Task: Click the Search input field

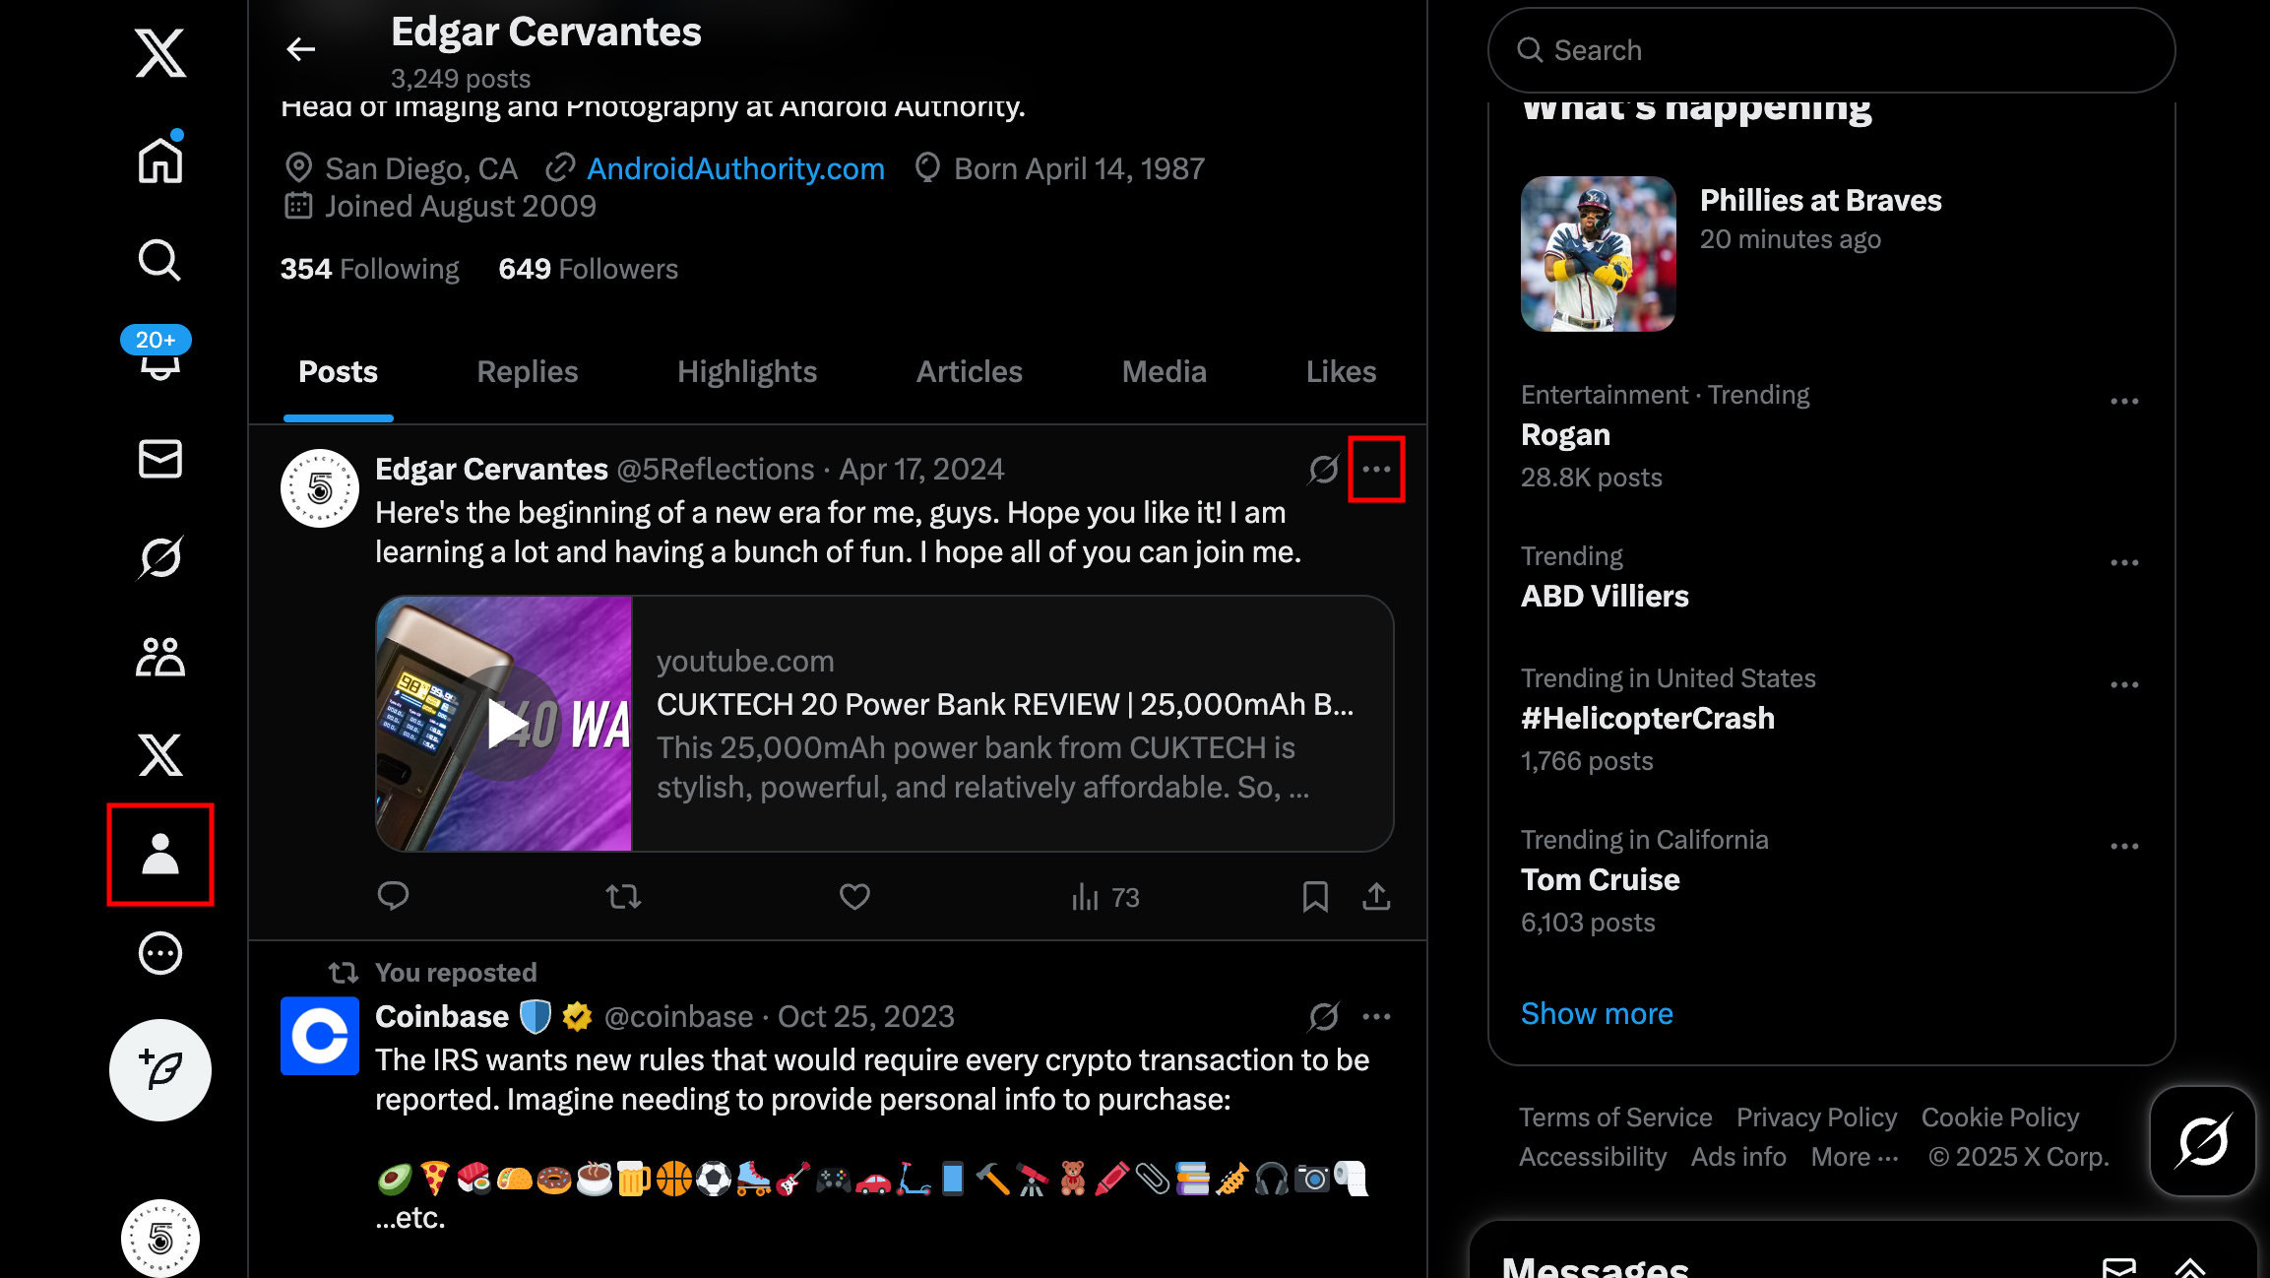Action: tap(1831, 50)
